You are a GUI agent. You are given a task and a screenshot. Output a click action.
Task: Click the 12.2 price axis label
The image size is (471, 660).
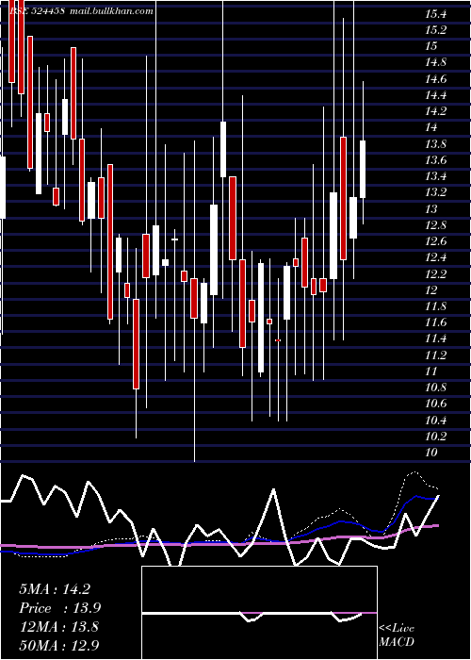click(x=435, y=274)
